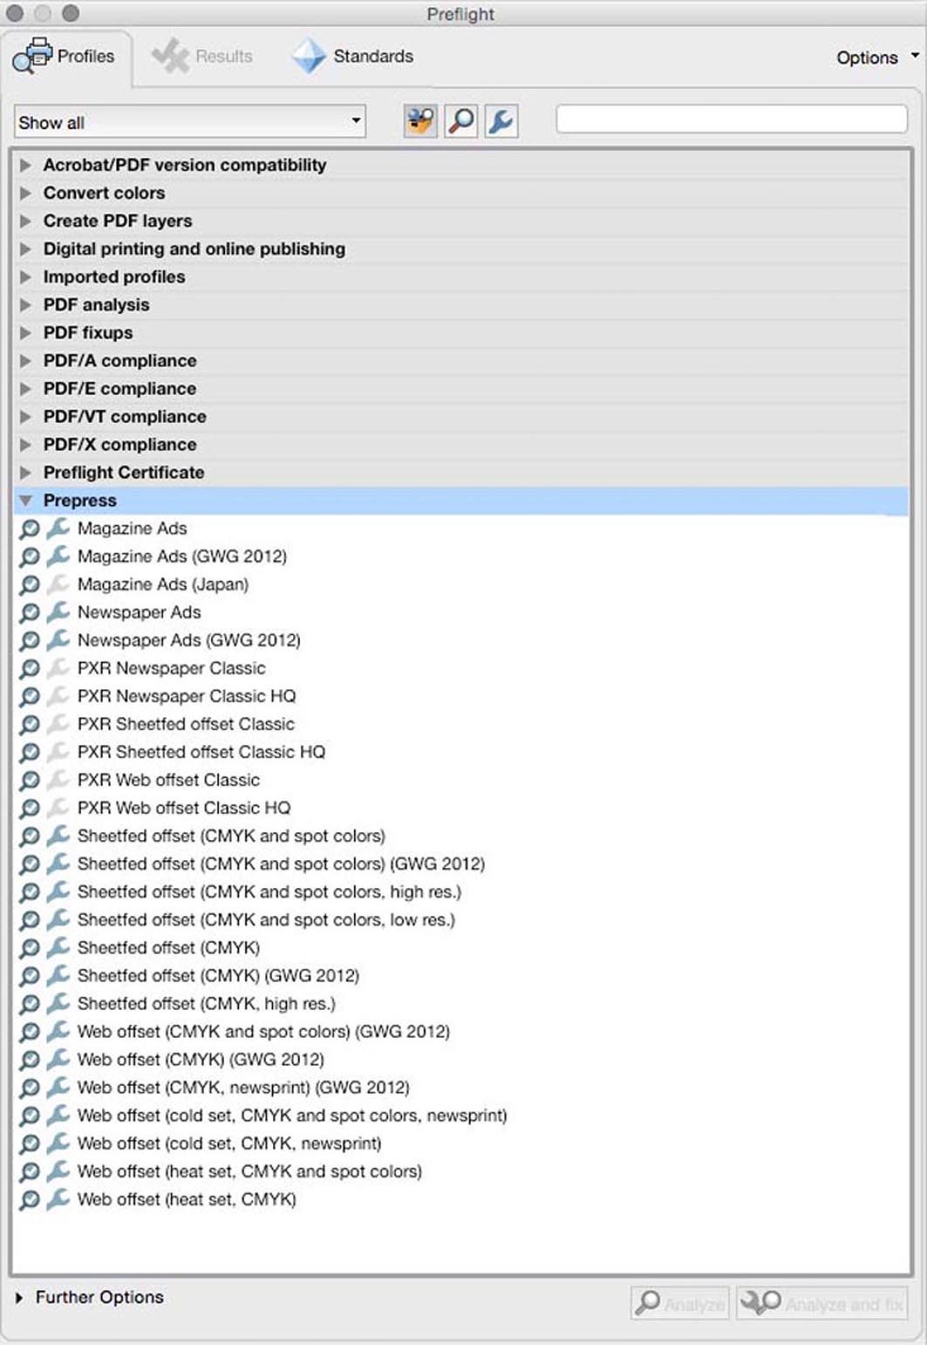Collapse the Prepress category
927x1345 pixels.
point(25,501)
